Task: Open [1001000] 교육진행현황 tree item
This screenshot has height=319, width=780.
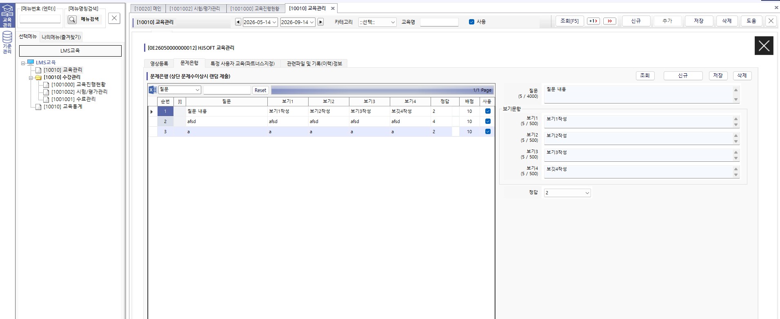Action: click(78, 85)
